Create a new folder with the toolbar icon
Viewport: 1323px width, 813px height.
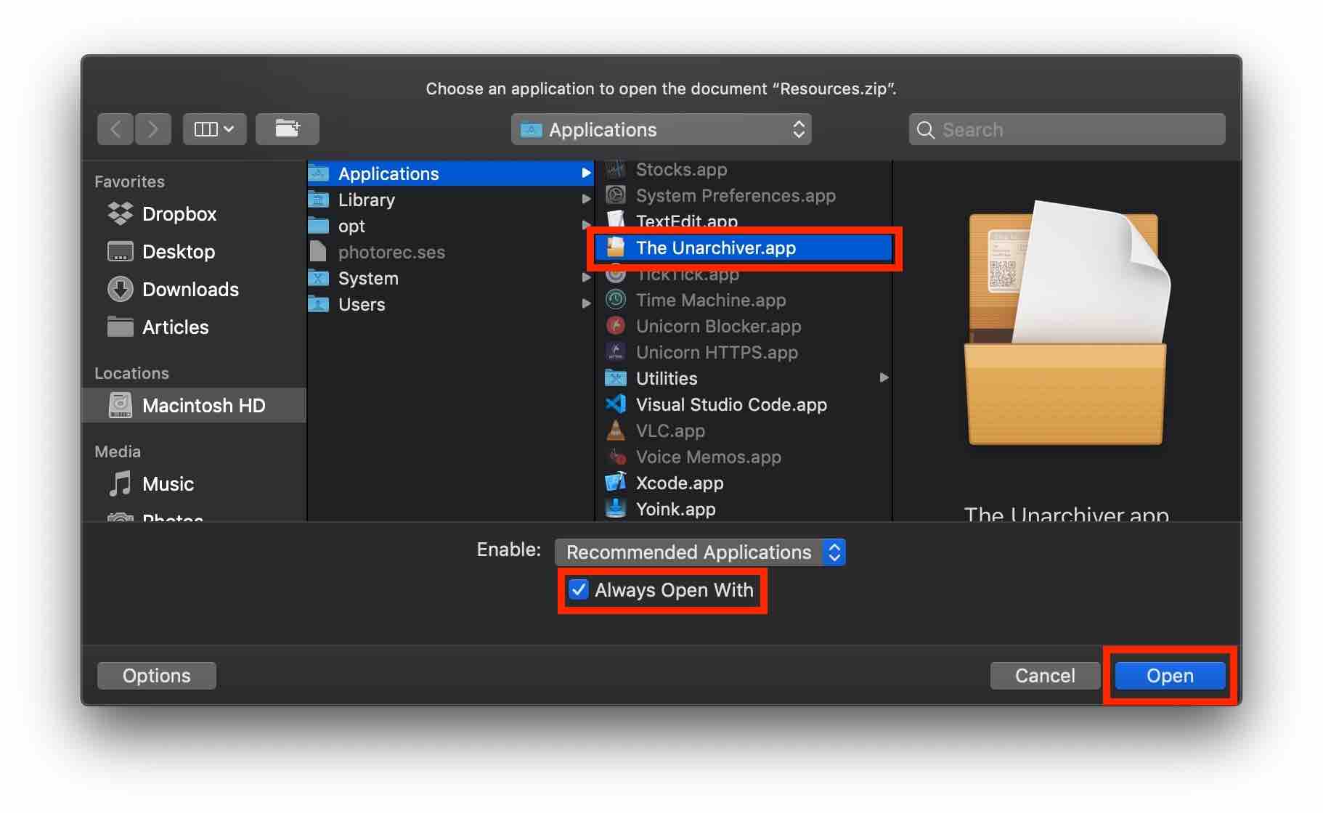tap(288, 129)
